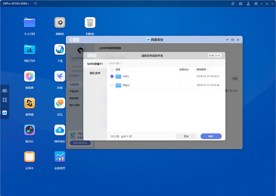Image resolution: width=276 pixels, height=196 pixels.
Task: Expand the Z4Pro-N1M3-6566 device dropdown
Action: pos(16,4)
